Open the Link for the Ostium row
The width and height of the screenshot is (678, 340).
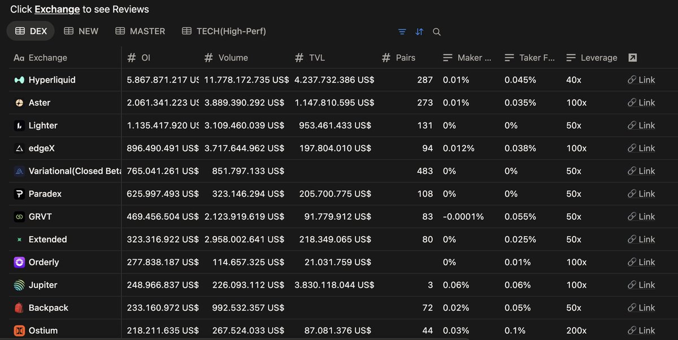pos(641,330)
